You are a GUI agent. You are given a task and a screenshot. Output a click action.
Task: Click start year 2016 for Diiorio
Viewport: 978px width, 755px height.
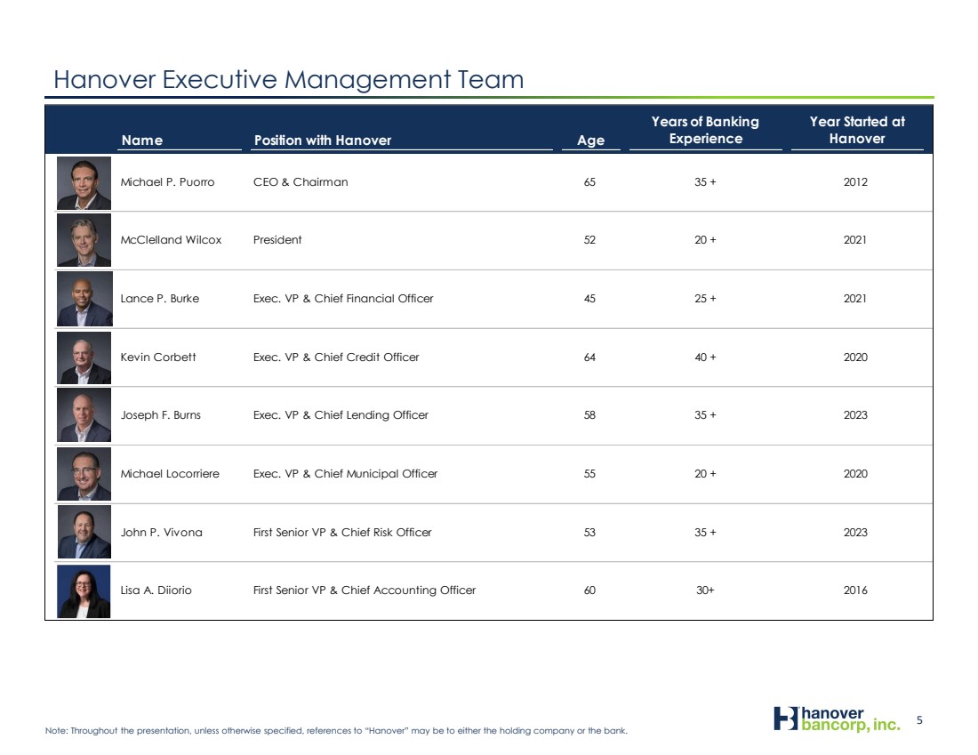855,590
